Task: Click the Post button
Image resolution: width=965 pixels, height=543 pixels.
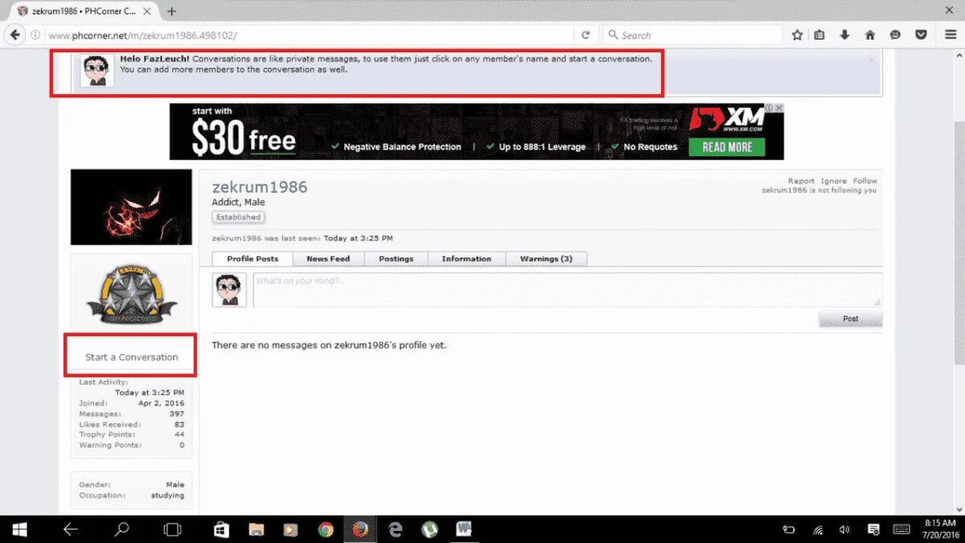Action: point(850,319)
